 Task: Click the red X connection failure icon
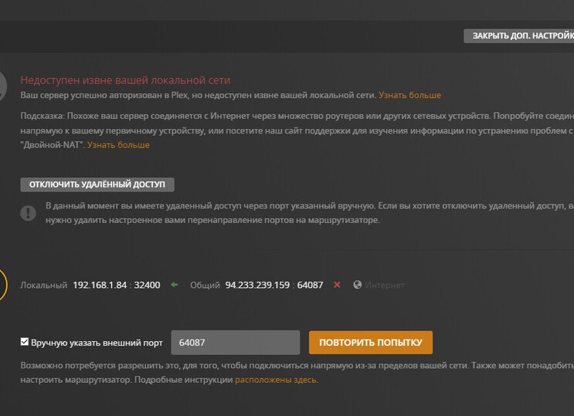[x=337, y=285]
